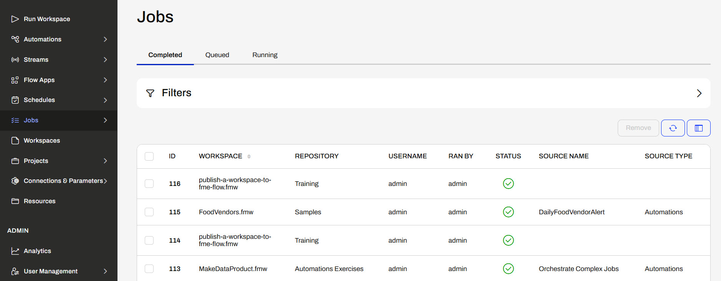Screen dimensions: 721x281
Task: Click the green status checkmark for job 116
Action: (508, 184)
